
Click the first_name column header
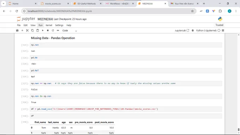40,122
